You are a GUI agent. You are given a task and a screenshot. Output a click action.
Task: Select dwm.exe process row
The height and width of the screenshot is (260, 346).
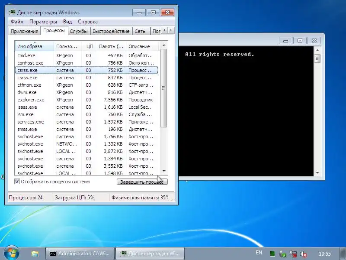(x=87, y=92)
